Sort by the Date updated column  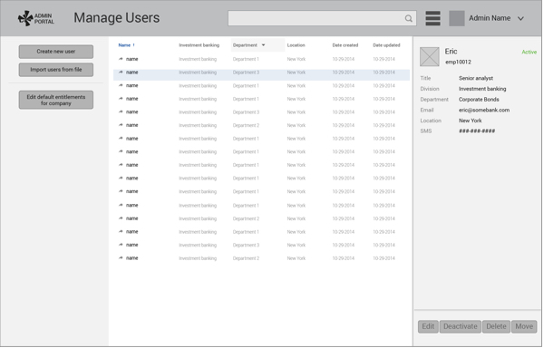(386, 45)
